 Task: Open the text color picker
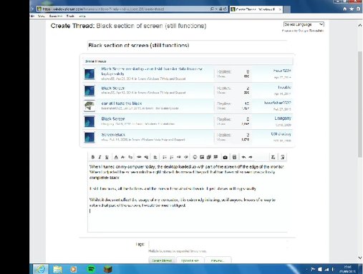click(116, 157)
